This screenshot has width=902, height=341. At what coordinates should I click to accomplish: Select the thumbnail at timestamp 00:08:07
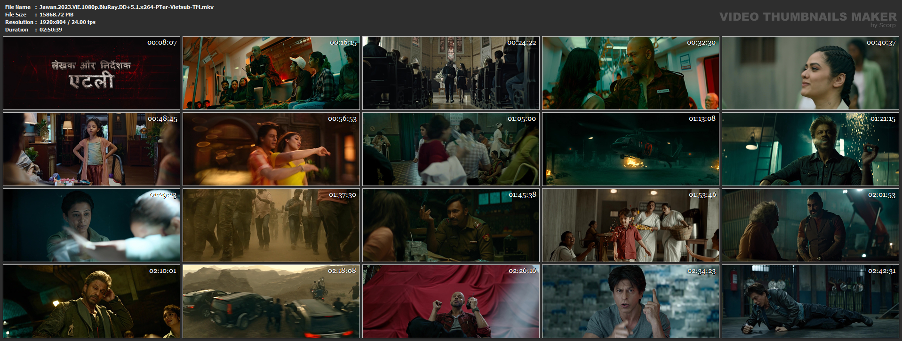click(92, 73)
